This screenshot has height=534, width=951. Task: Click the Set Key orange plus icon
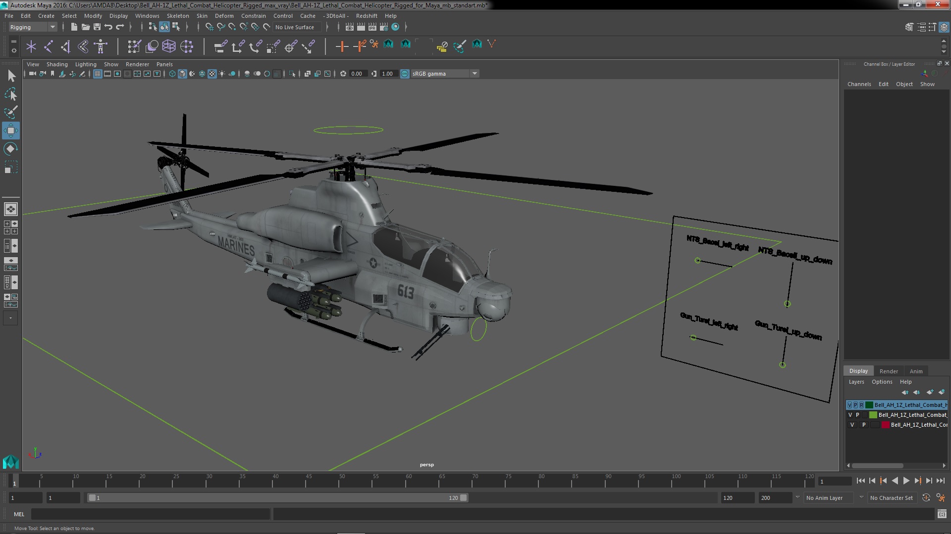342,46
